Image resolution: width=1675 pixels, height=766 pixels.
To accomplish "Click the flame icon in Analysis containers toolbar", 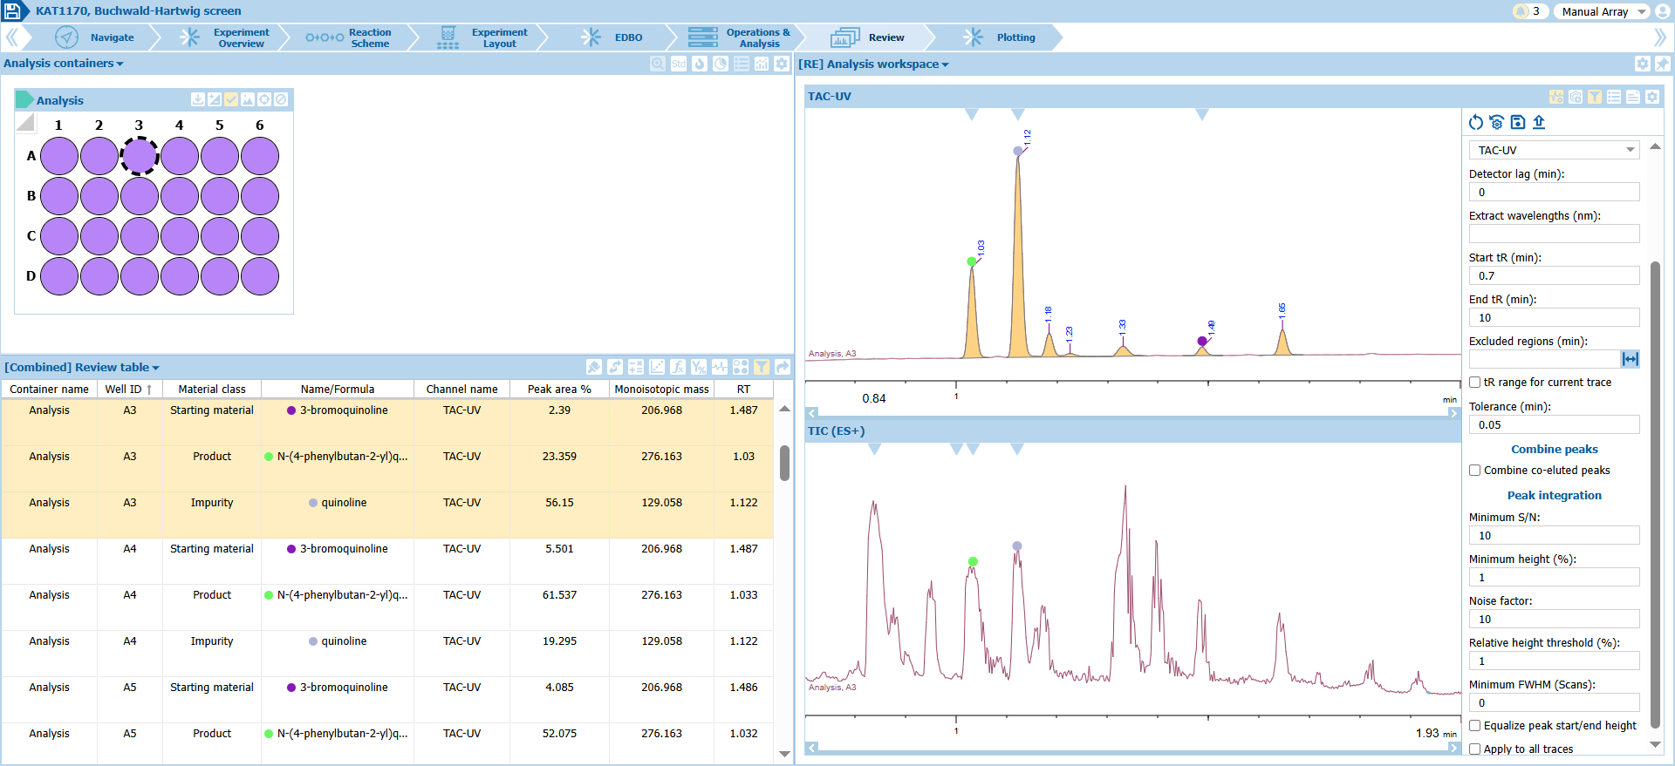I will [x=700, y=64].
